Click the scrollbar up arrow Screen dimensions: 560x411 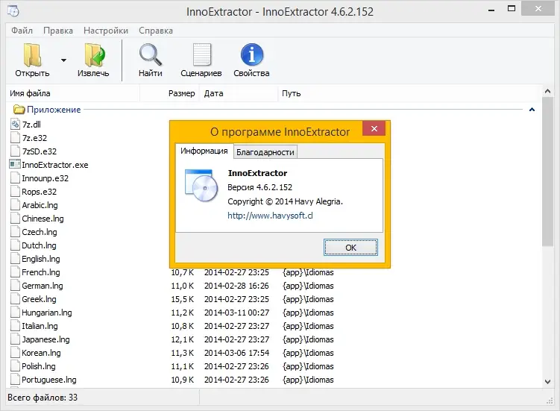pos(547,92)
